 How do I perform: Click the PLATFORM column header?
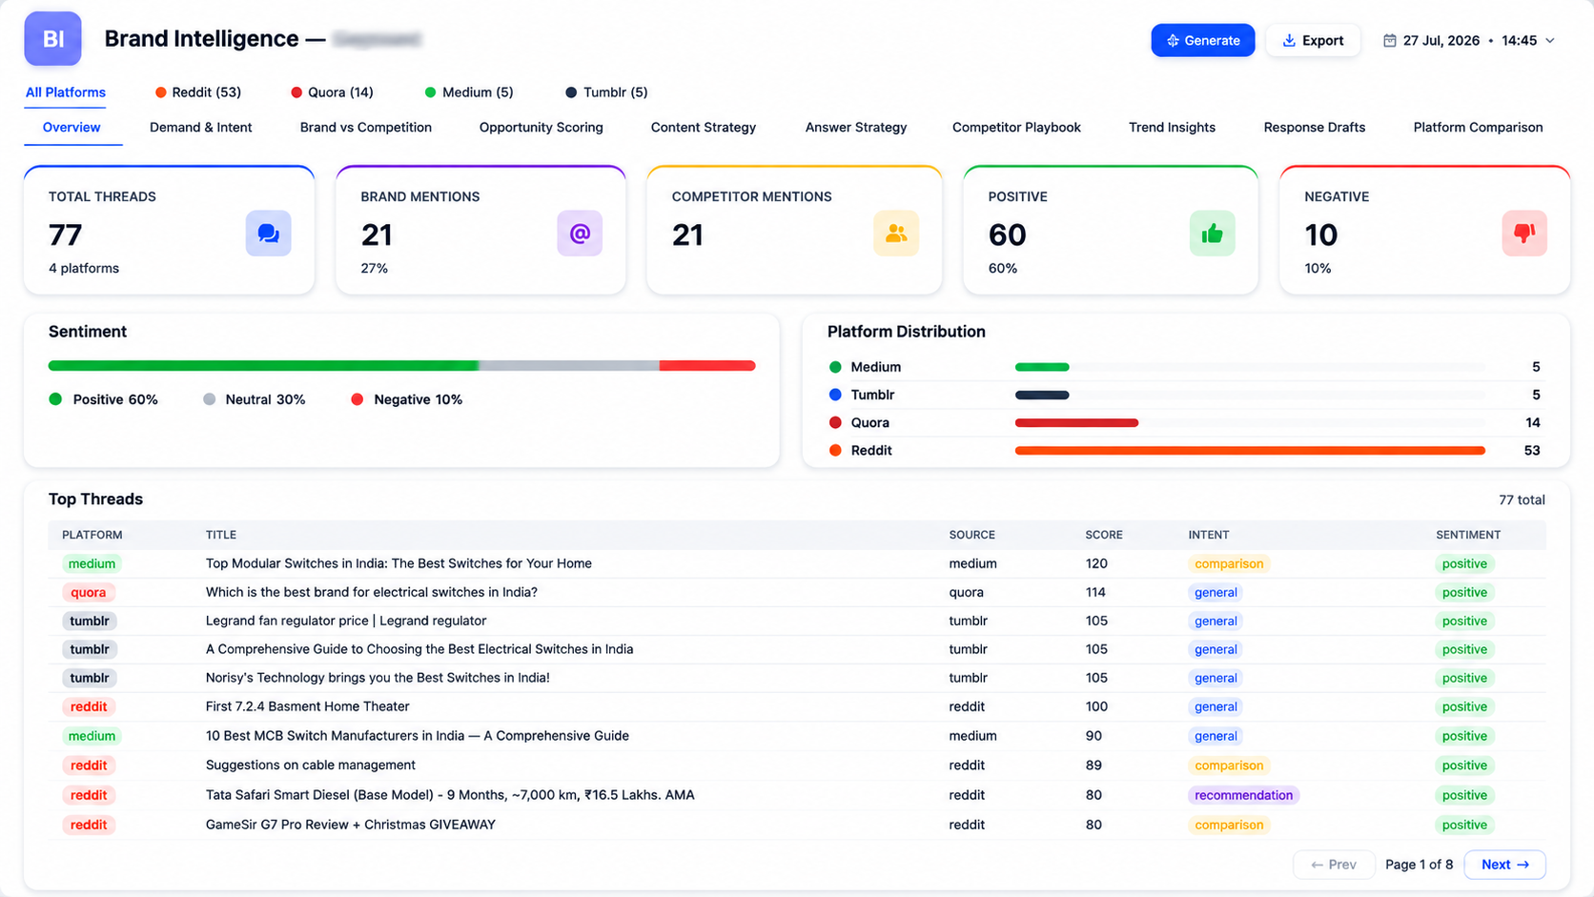point(92,535)
